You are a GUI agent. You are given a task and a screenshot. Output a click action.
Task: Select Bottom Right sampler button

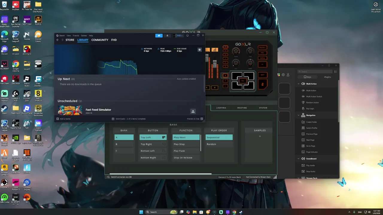[153, 158]
